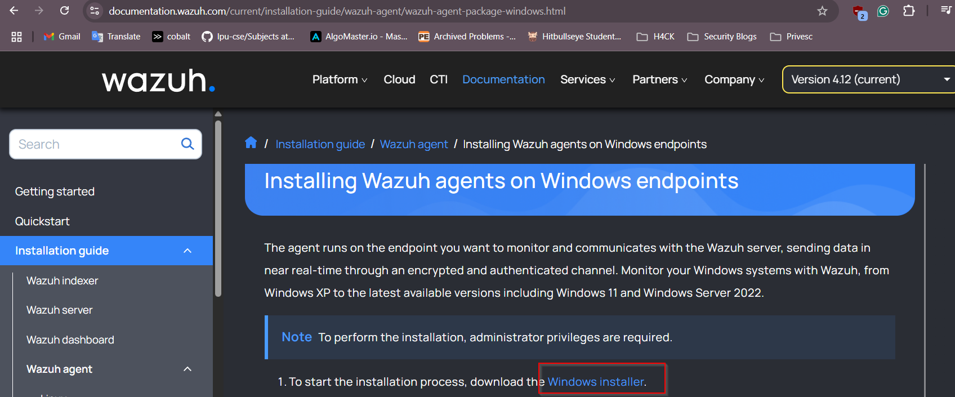Click the sidebar scrollbar thumb
The height and width of the screenshot is (397, 955).
(x=218, y=208)
